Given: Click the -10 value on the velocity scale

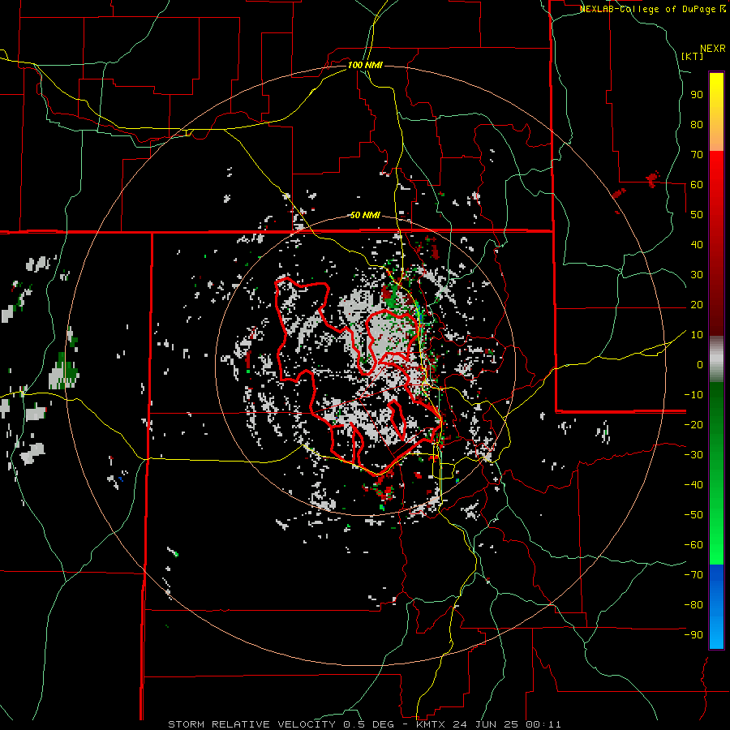Looking at the screenshot, I should [x=693, y=395].
